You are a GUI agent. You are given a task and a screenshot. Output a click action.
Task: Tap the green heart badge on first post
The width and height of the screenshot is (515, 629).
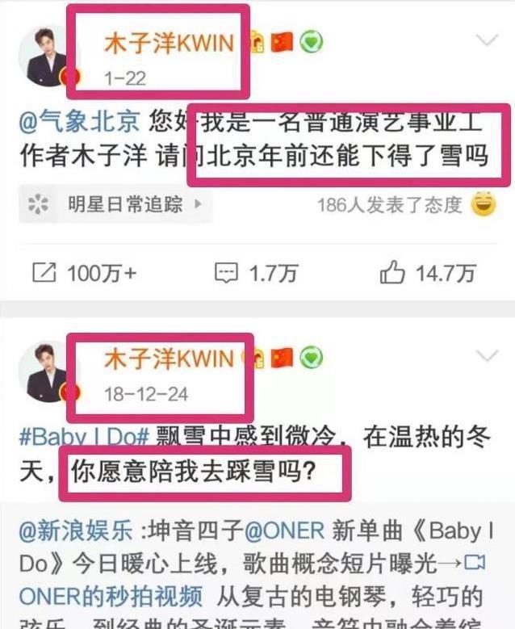tap(312, 42)
